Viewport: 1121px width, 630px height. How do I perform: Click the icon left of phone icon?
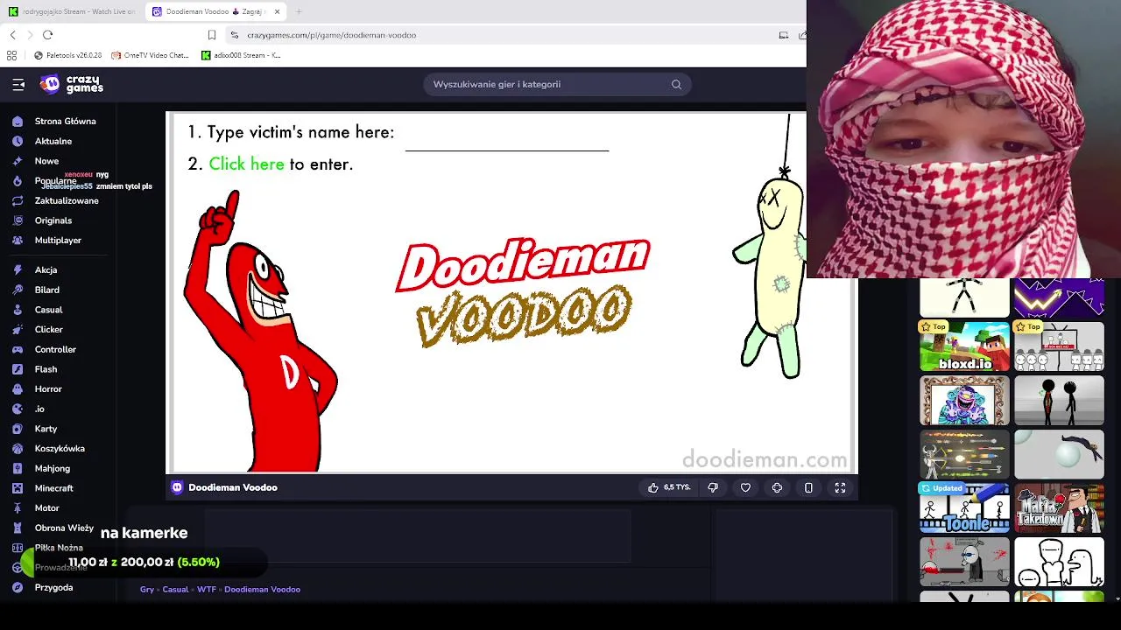coord(777,487)
